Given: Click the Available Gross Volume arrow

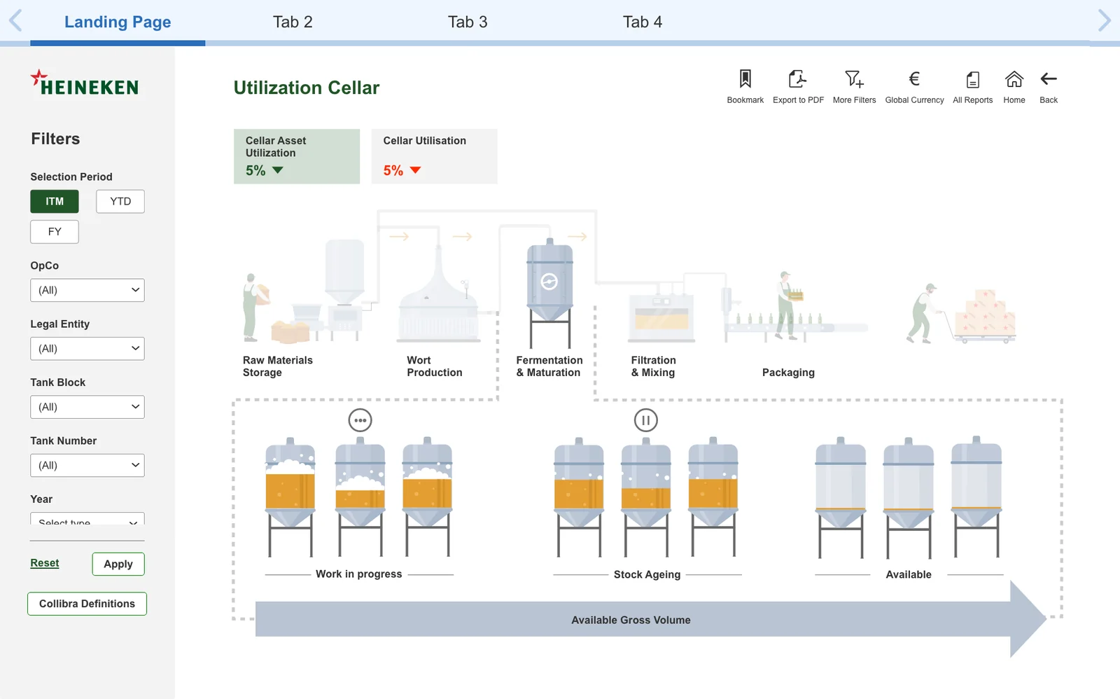Looking at the screenshot, I should [650, 620].
